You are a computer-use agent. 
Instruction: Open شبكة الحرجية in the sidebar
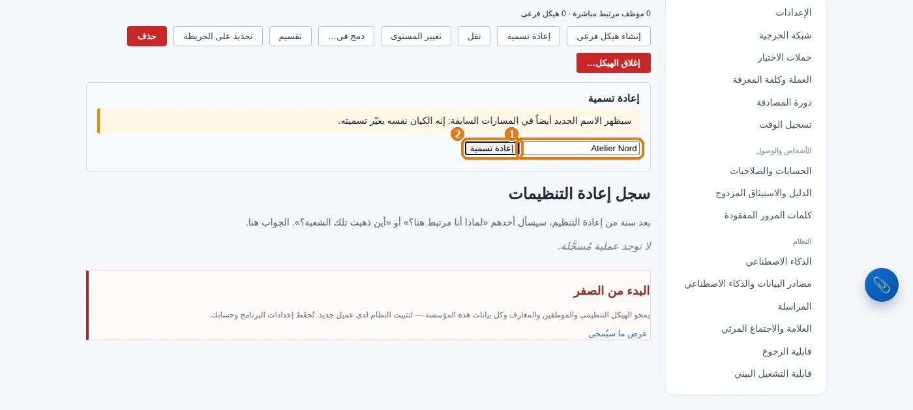pyautogui.click(x=785, y=35)
